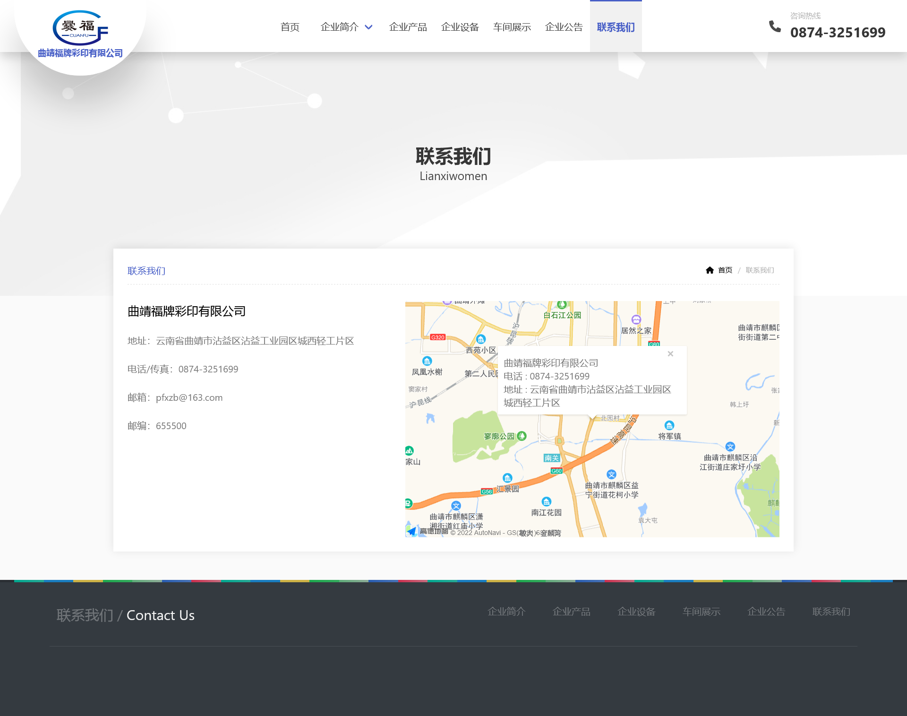Expand the 企业简介 dropdown arrow
907x716 pixels.
pos(369,27)
